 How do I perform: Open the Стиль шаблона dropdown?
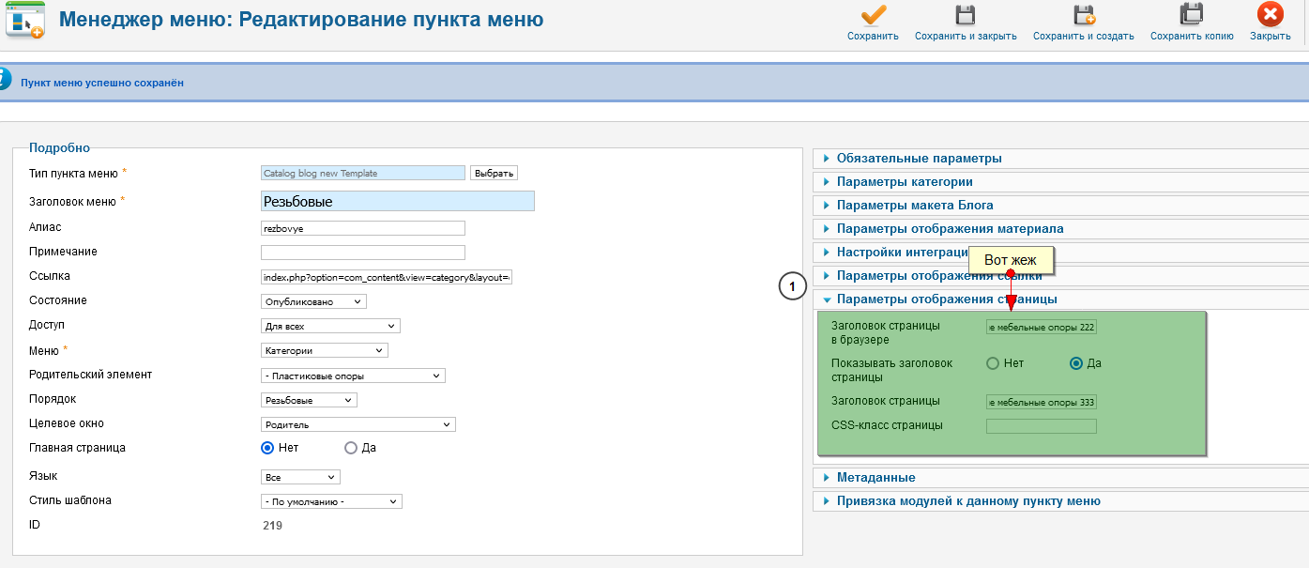point(331,501)
